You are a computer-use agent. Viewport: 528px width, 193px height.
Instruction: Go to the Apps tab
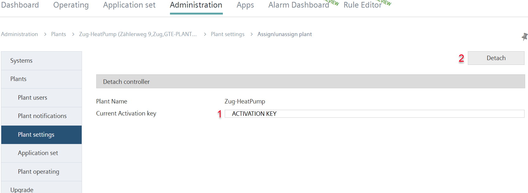coord(245,5)
